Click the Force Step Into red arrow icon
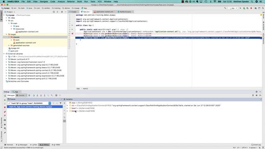Image resolution: width=265 pixels, height=149 pixels. click(41, 96)
